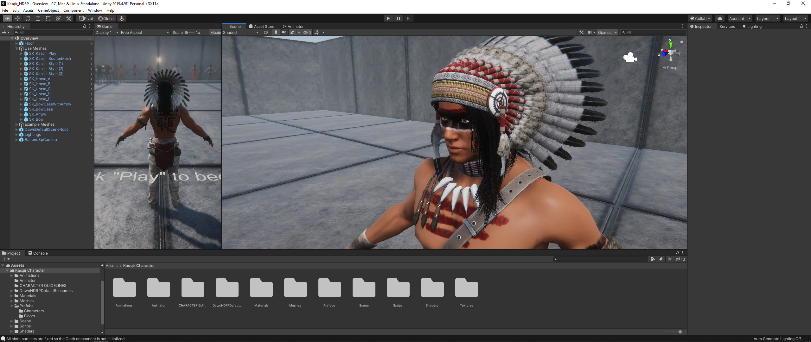This screenshot has height=342, width=811.
Task: Expand Example Meshes in Hierarchy
Action: pos(17,124)
